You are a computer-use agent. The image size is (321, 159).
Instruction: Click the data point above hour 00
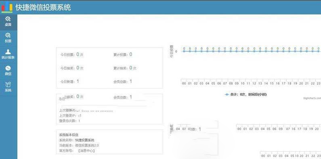(x=184, y=51)
